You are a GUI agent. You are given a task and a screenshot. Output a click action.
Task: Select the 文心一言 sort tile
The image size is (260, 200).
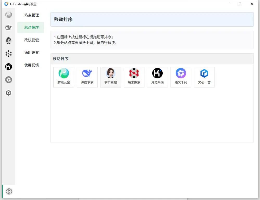coord(204,77)
